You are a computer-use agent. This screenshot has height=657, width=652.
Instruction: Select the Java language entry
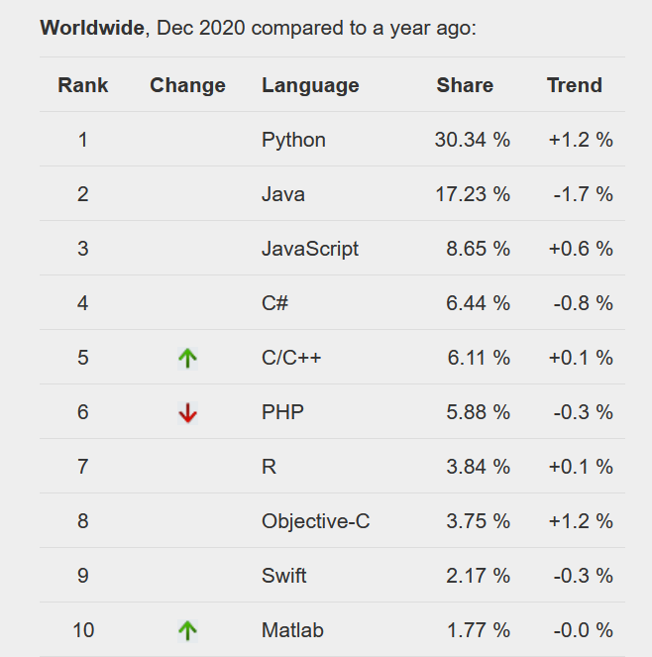click(x=283, y=194)
